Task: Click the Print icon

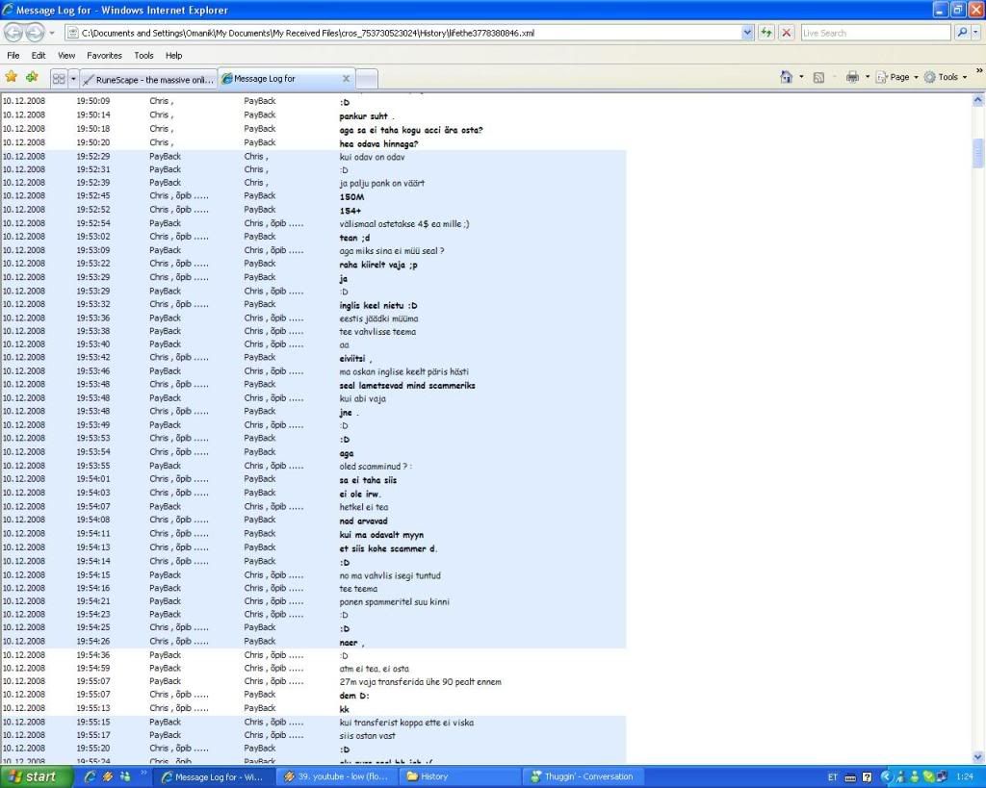Action: pyautogui.click(x=851, y=77)
